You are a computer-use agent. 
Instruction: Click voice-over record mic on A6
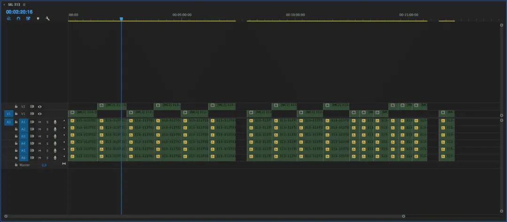click(x=55, y=157)
